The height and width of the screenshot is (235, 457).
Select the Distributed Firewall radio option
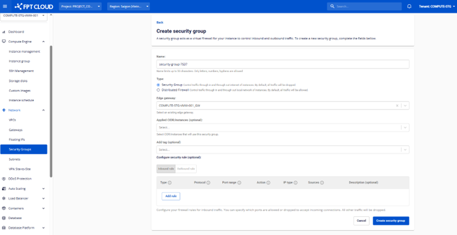tap(158, 90)
